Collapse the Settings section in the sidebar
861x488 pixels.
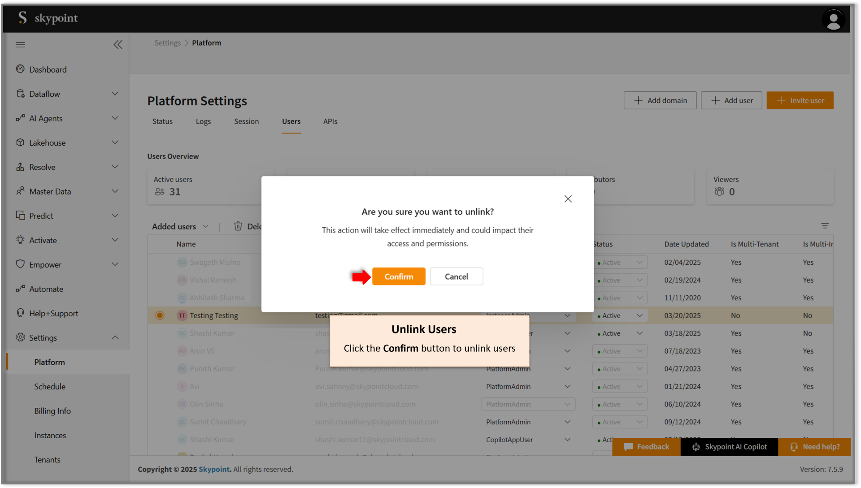click(115, 337)
